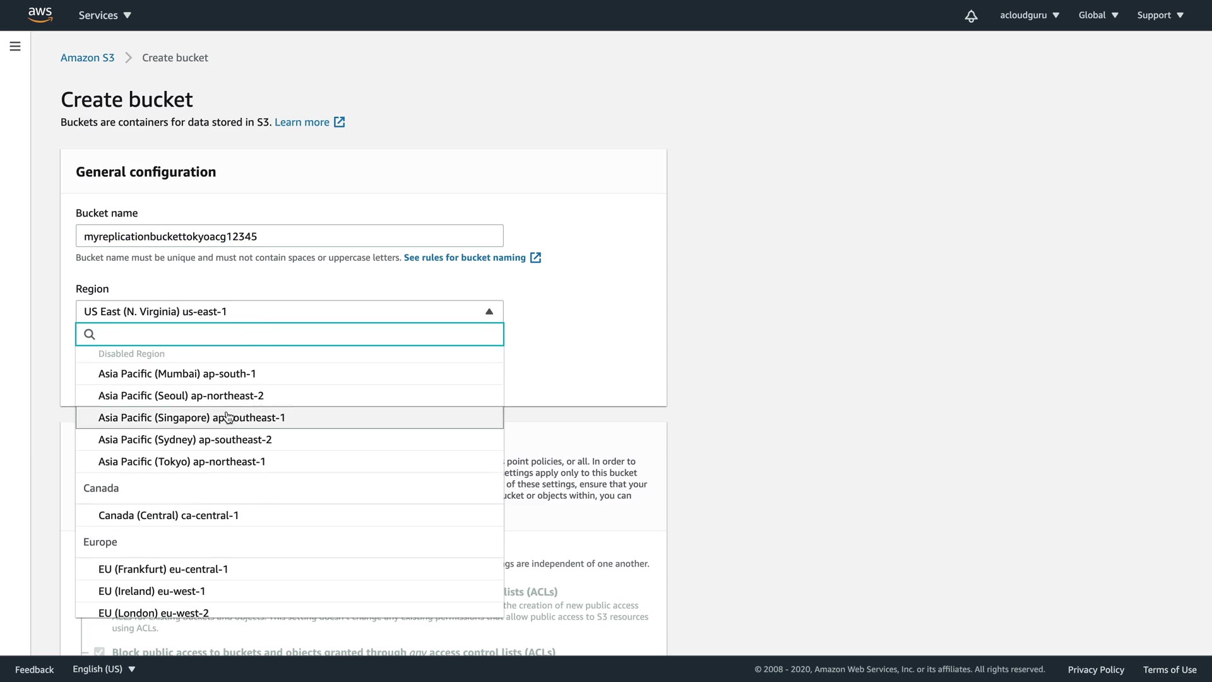Screen dimensions: 1212x682
Task: Open the Global region selector
Action: pos(1098,15)
